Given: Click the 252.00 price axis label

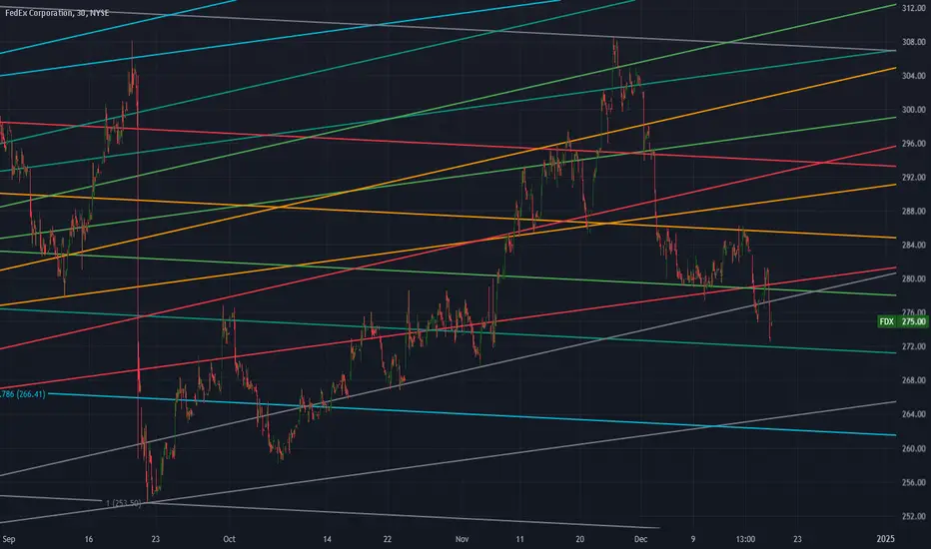Looking at the screenshot, I should pos(914,516).
